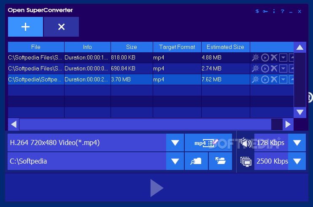Click the H.264 720x480 Video format field

87,142
